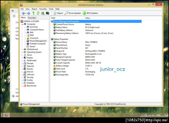
Task: Select the Wear Level row
Action: coord(96,69)
